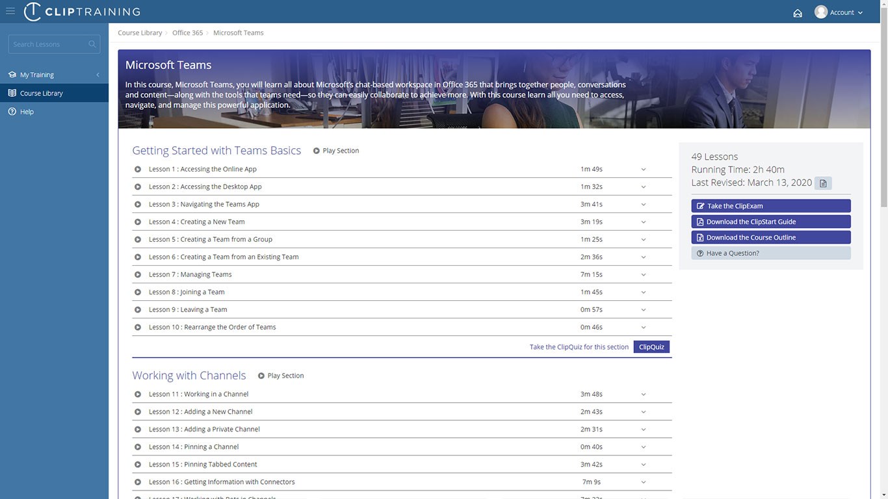Viewport: 888px width, 499px height.
Task: Play Lesson 15 Pinning Tabbed Content
Action: [138, 464]
